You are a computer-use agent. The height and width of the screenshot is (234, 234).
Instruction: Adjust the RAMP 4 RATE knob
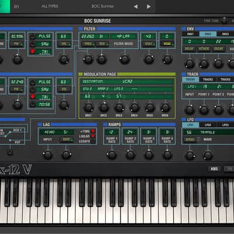click(167, 155)
